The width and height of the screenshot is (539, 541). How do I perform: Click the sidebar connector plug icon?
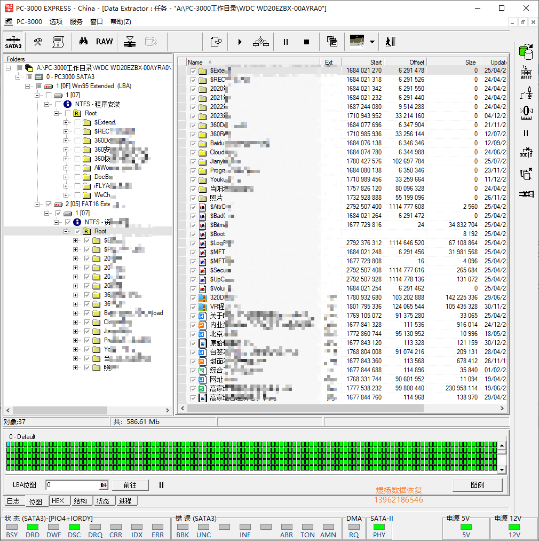[526, 194]
